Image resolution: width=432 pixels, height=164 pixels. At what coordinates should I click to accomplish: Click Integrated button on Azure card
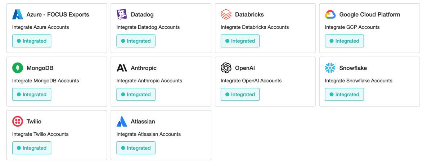pyautogui.click(x=32, y=41)
